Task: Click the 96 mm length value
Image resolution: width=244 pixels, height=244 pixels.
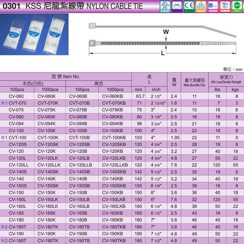Action: coord(139,124)
